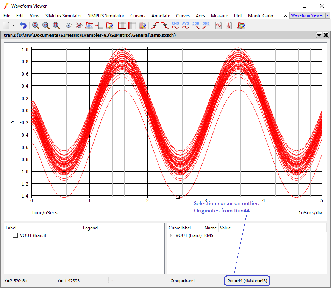This screenshot has width=331, height=288.
Task: Click the Undo arrow icon
Action: click(23, 25)
